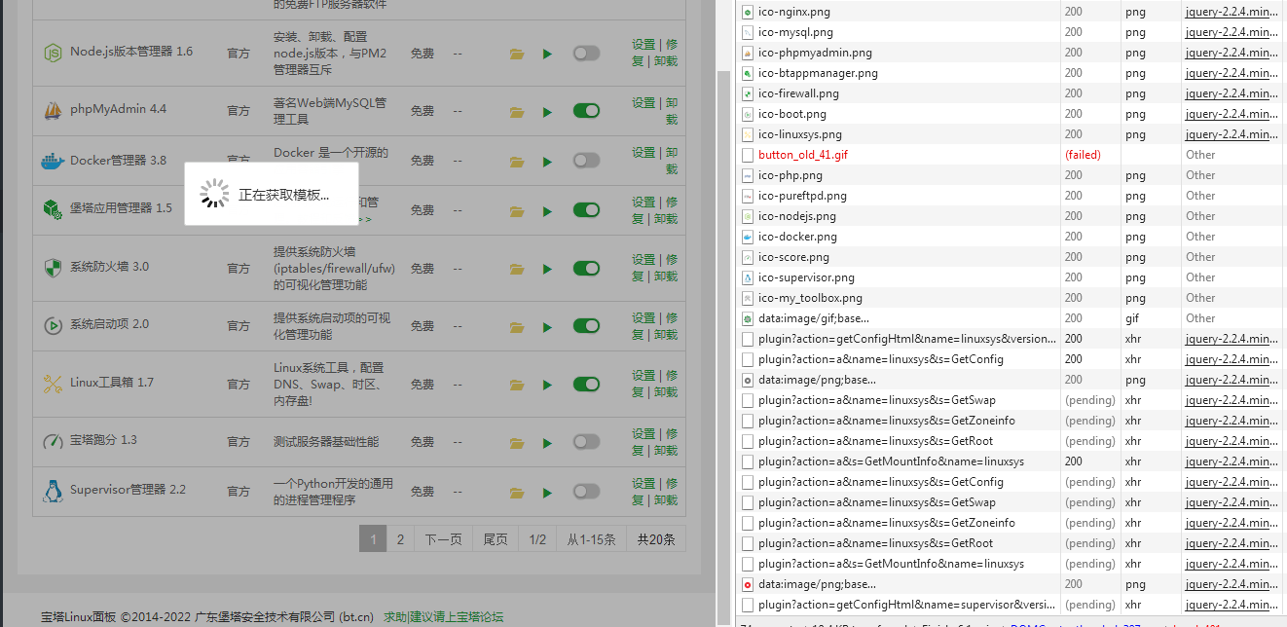Screen dimensions: 1287x627
Task: Enable the Docker管理器 homepage toggle
Action: 586,160
